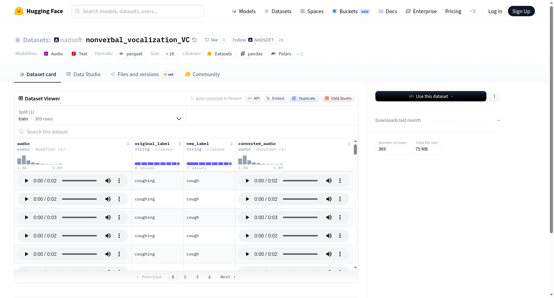Sort by the audio column

tap(128, 144)
